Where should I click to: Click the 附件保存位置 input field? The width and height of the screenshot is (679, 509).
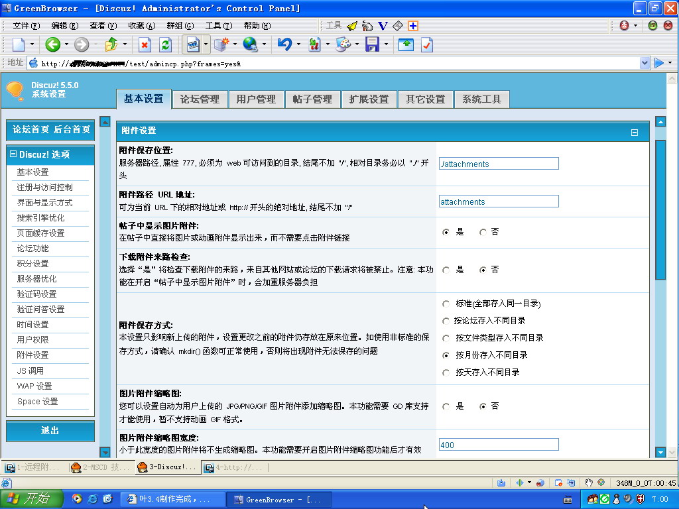(499, 164)
